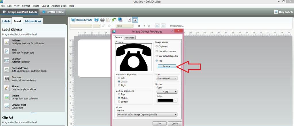
Task: Open the Edit menu
Action: point(9,6)
